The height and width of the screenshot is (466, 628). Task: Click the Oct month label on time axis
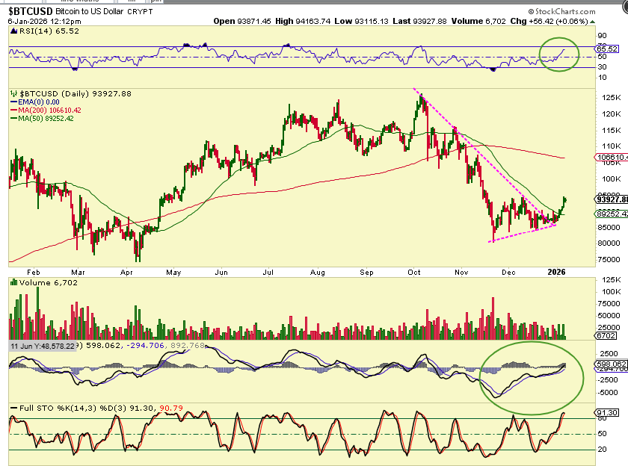click(413, 273)
